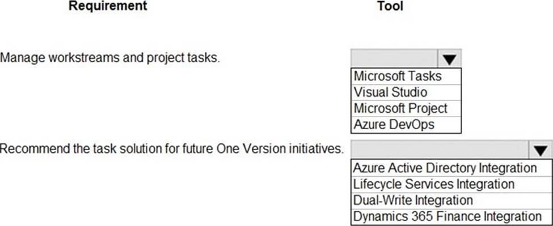The height and width of the screenshot is (226, 553).
Task: Click the 'Manage workstreams and project tasks' text
Action: point(109,58)
